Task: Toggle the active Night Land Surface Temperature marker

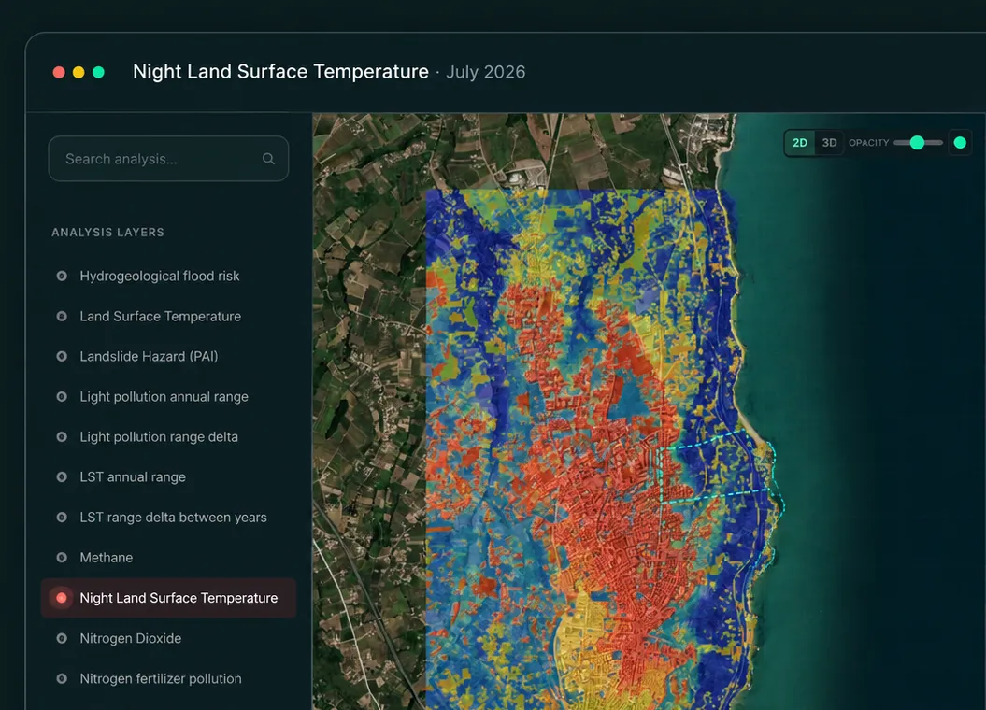Action: (62, 598)
